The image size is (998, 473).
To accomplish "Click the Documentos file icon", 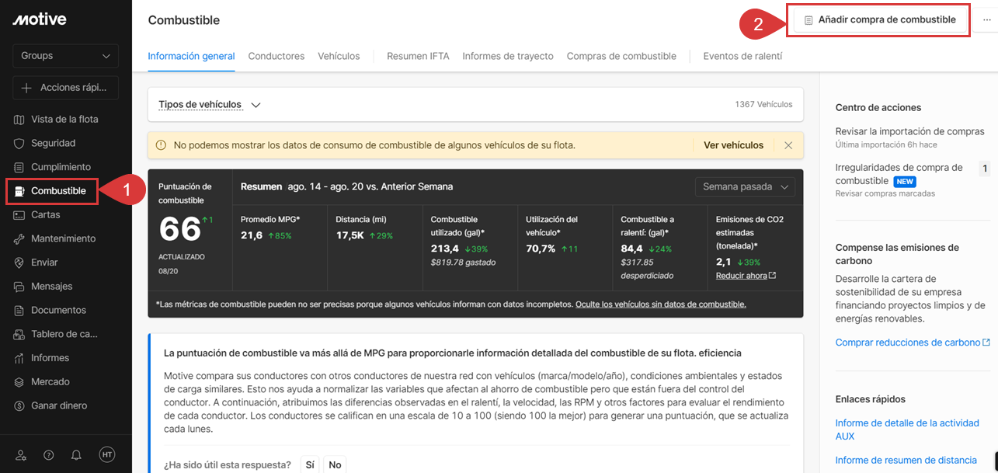I will [19, 311].
